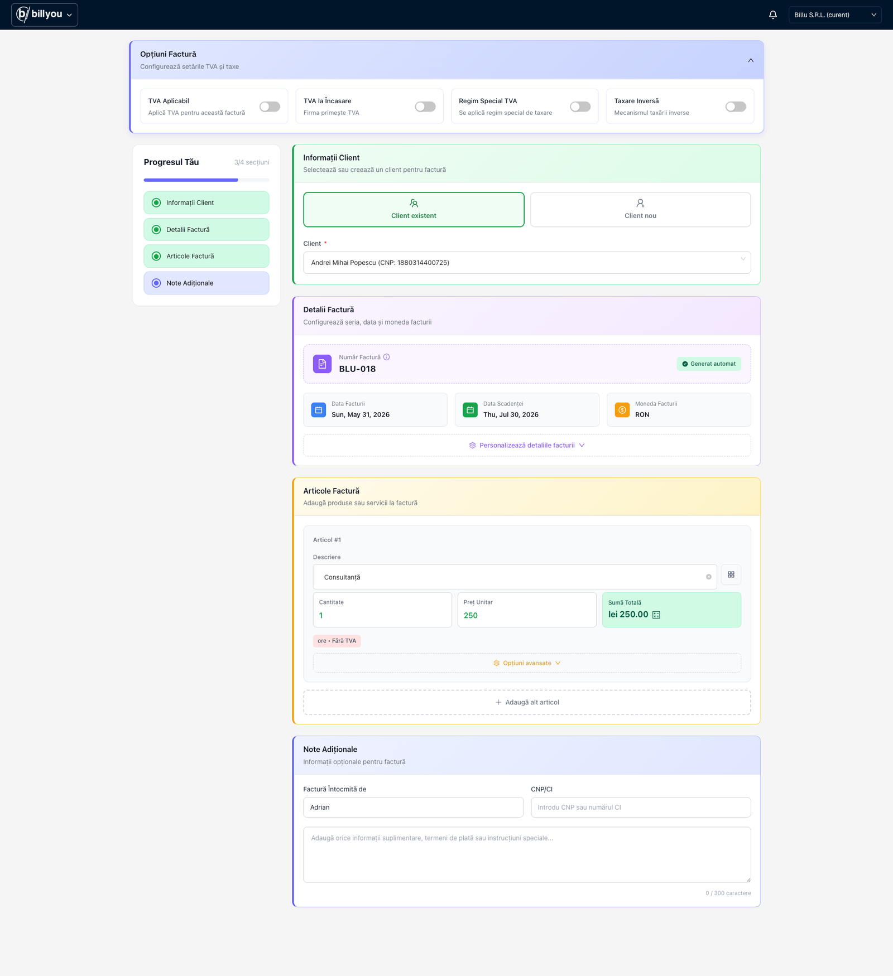Screen dimensions: 893x976
Task: Click the purple invoice document icon
Action: coord(322,364)
